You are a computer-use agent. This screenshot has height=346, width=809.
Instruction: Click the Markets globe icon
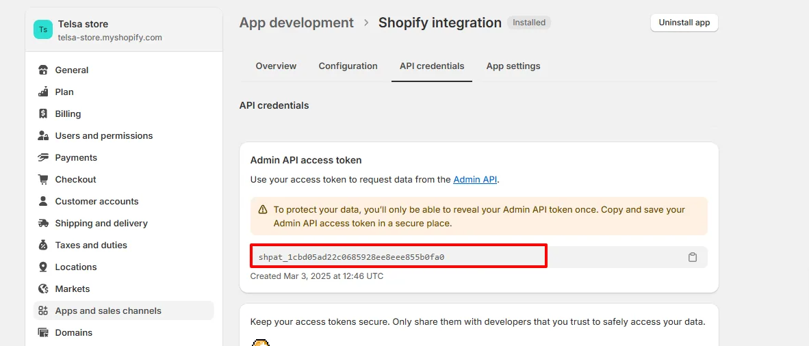click(x=43, y=289)
